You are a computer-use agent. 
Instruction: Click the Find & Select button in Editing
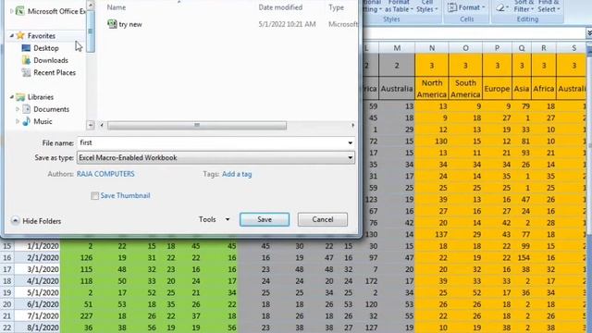coord(549,6)
